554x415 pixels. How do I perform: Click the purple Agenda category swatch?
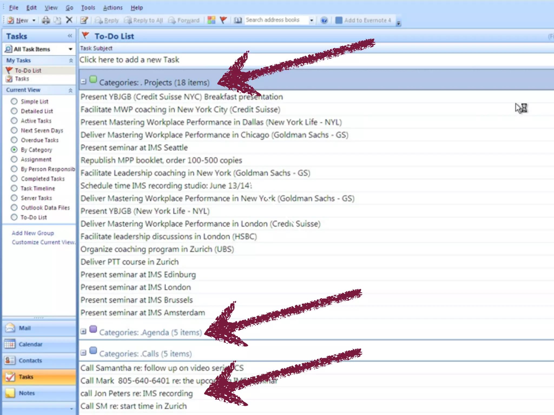click(93, 329)
